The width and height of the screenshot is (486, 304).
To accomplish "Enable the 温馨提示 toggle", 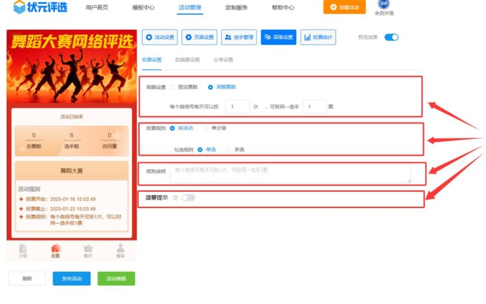I will coord(188,198).
